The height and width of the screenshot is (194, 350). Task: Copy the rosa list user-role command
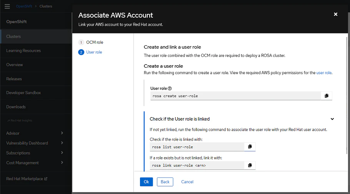click(250, 146)
